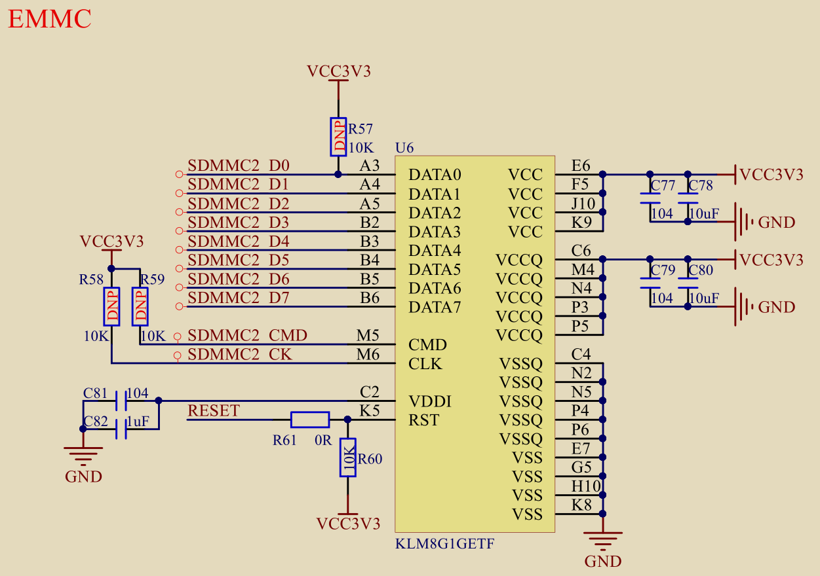Select the C82 capacitor symbol
Image resolution: width=820 pixels, height=576 pixels.
[x=121, y=429]
